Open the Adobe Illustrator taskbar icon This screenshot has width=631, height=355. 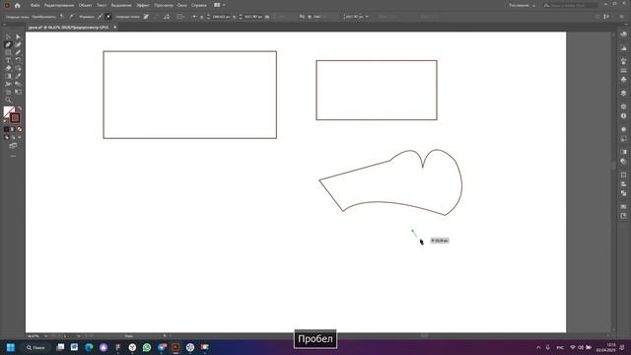coord(175,347)
